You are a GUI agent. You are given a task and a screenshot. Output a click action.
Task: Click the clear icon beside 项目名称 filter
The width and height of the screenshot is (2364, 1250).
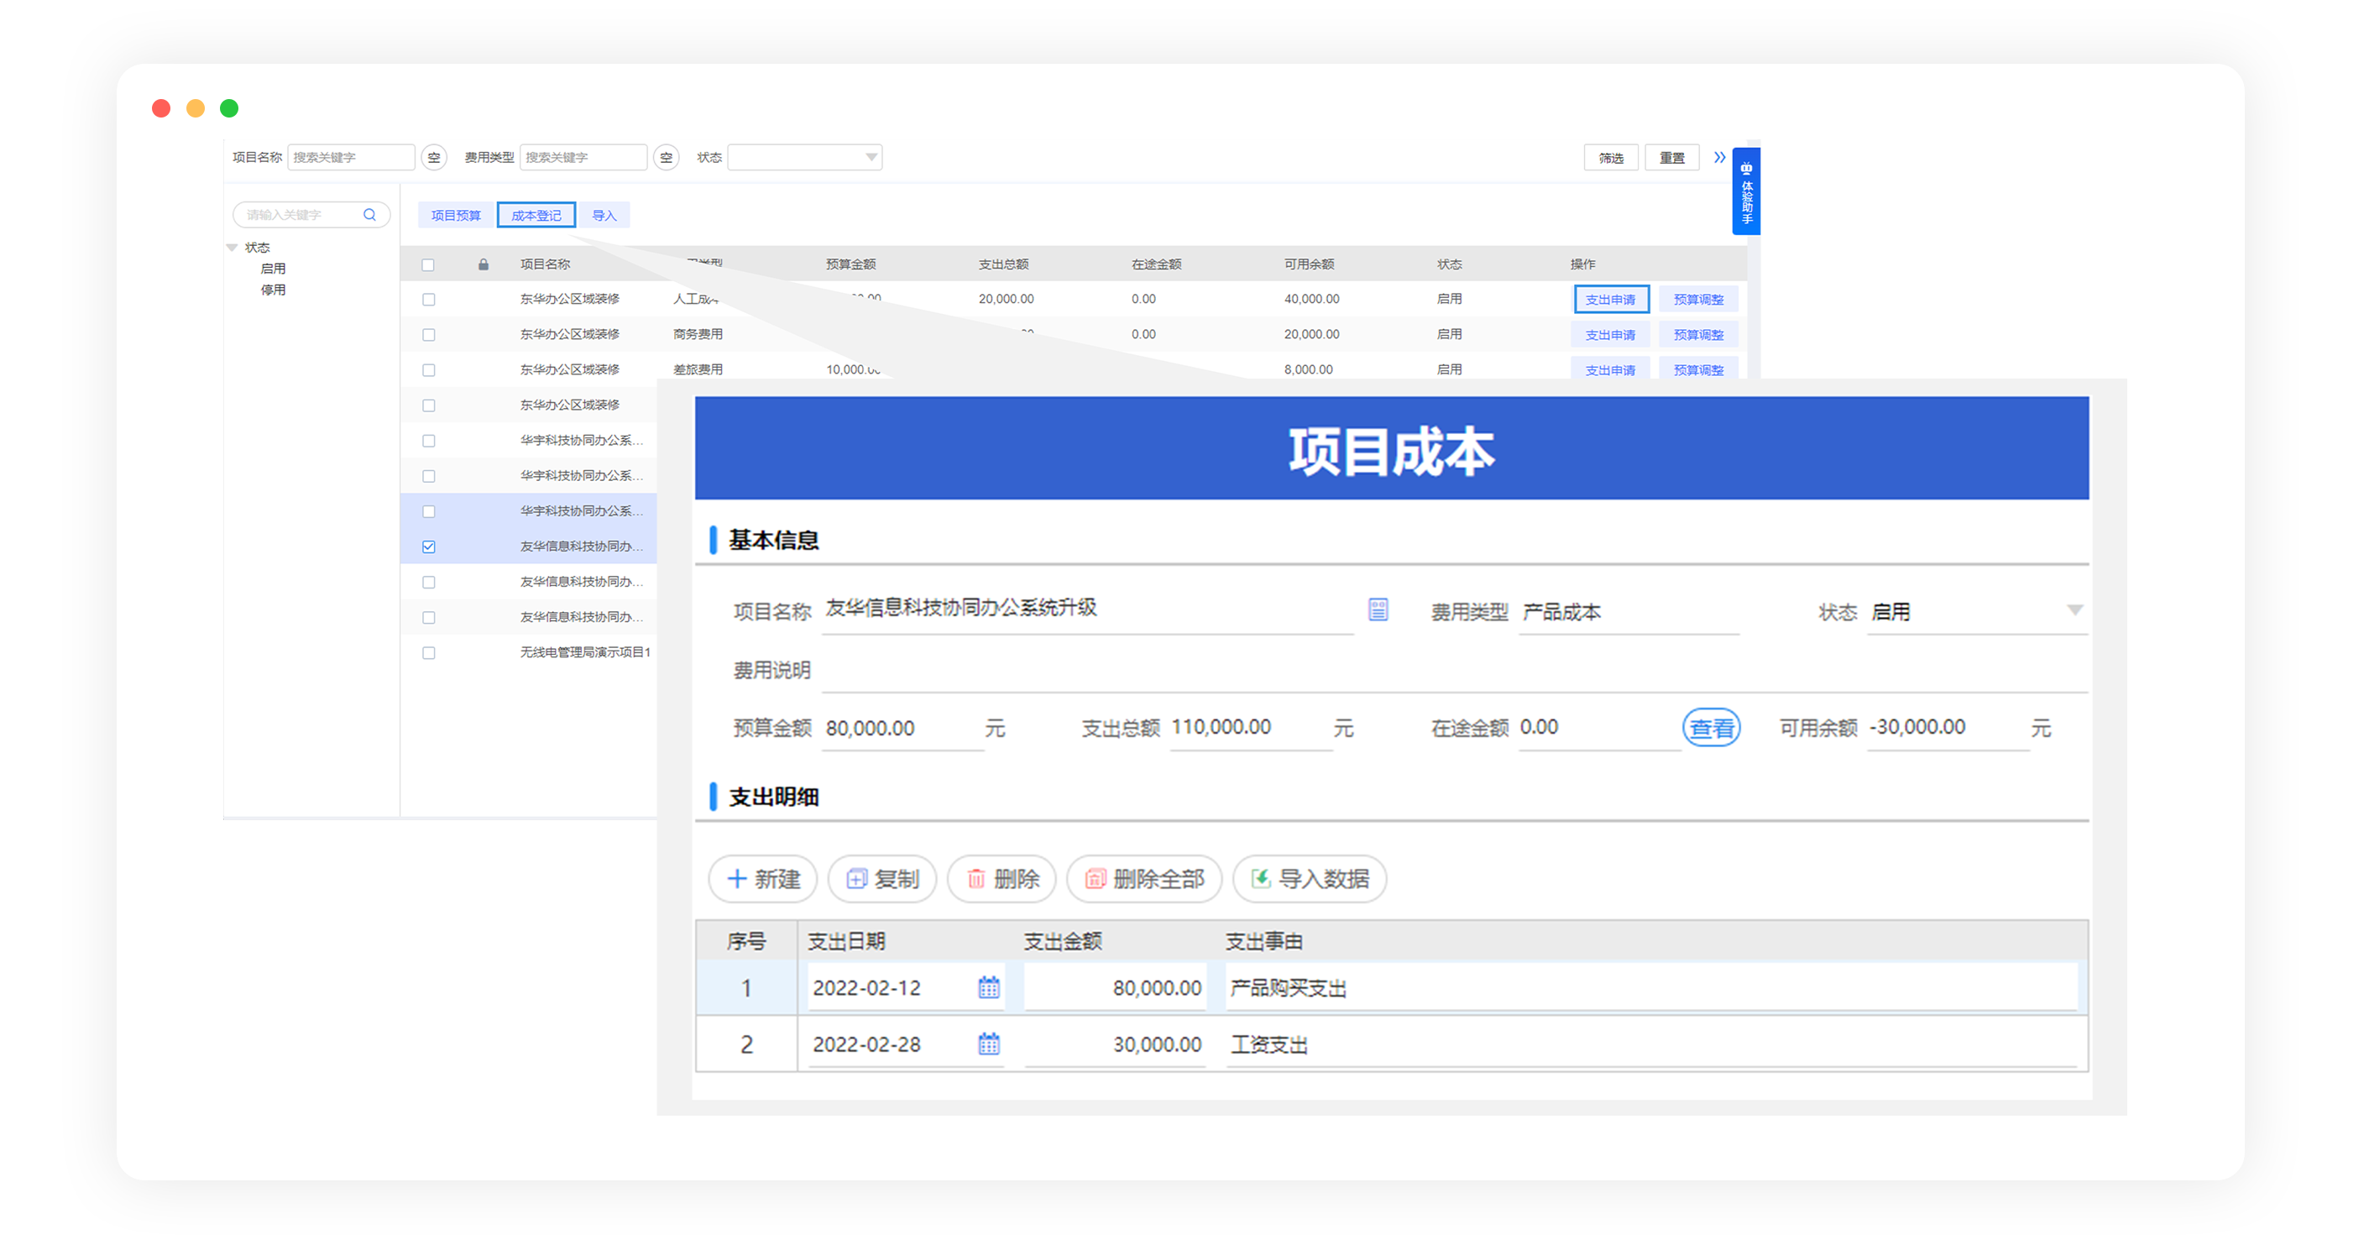[434, 158]
